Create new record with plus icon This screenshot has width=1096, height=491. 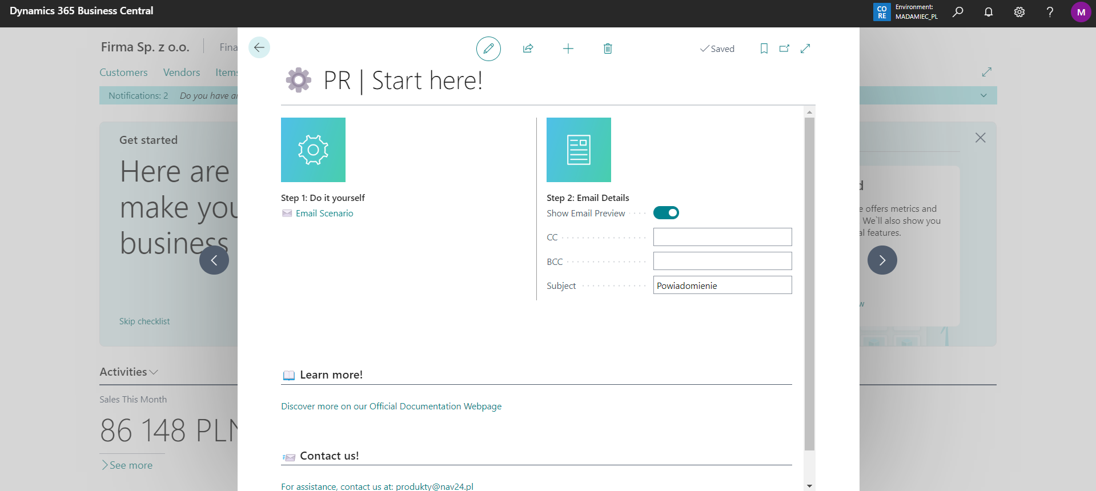[x=568, y=49]
